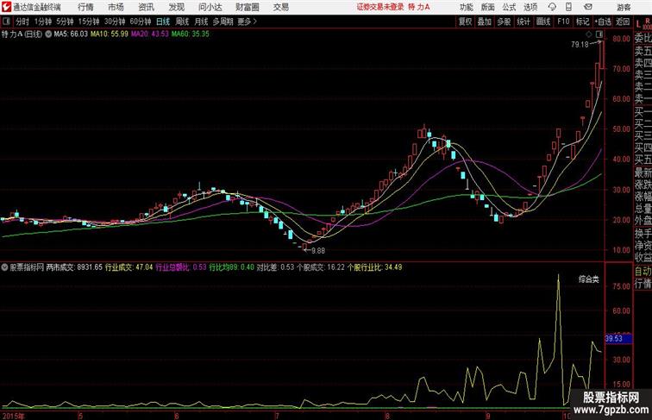
Task: Switch to the 5分钟 period tab
Action: [65, 22]
